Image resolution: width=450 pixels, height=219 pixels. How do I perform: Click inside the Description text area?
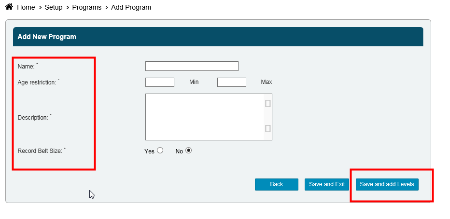(204, 117)
